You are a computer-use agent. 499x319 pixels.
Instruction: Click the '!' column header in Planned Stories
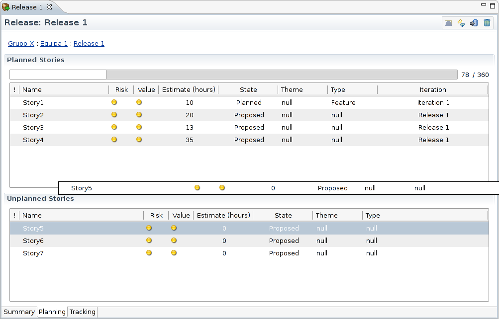14,89
